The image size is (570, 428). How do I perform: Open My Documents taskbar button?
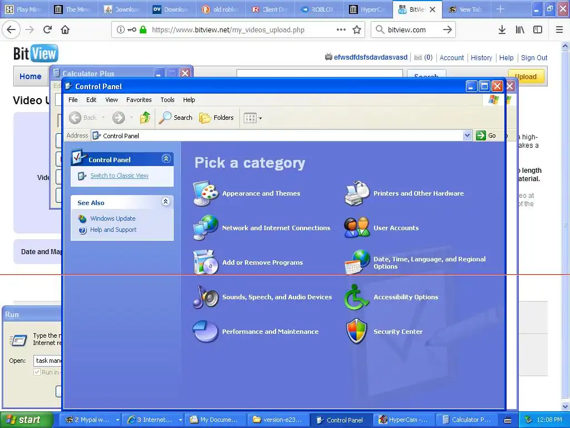coord(215,420)
